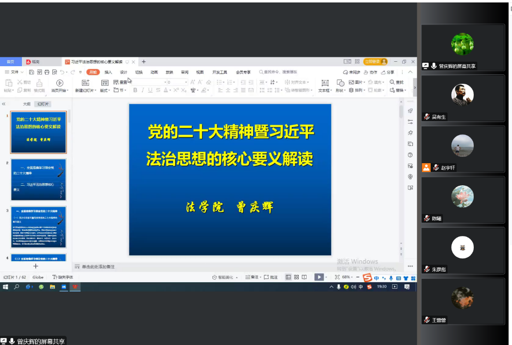Viewport: 512px width, 345px height.
Task: Insert a text box (文本框)
Action: (x=324, y=83)
